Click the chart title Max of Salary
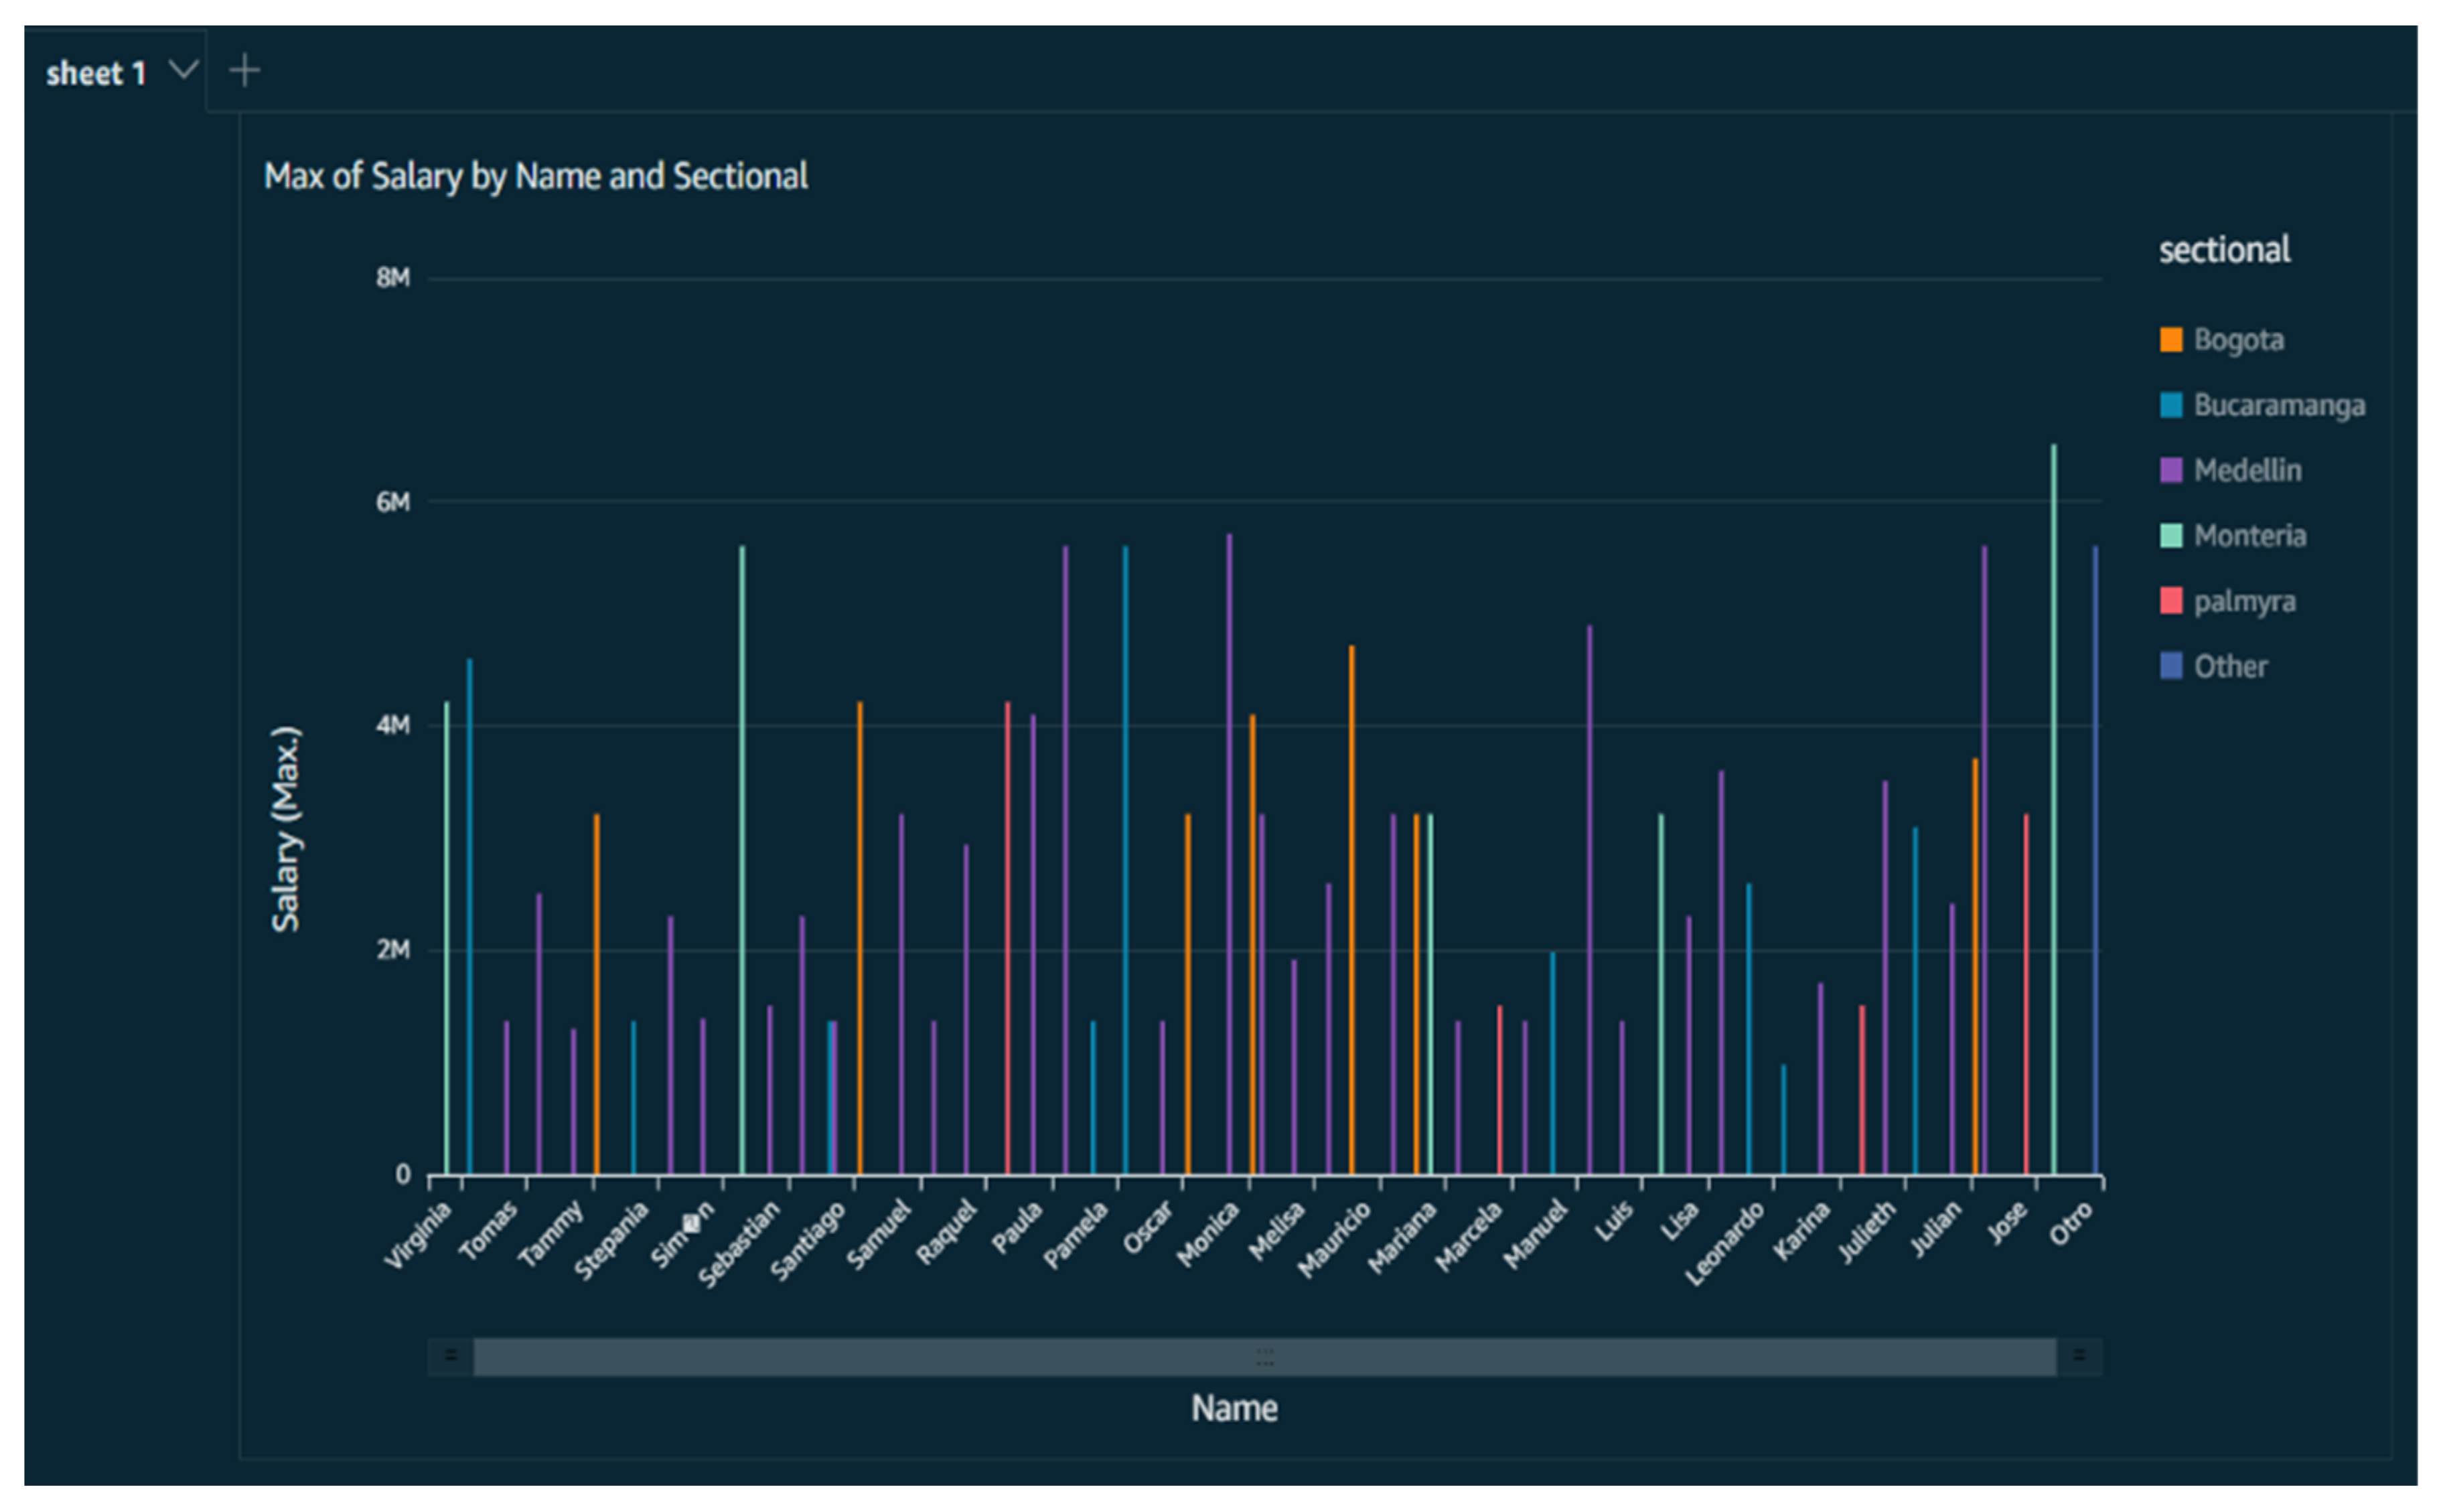Viewport: 2437px width, 1512px height. (535, 177)
